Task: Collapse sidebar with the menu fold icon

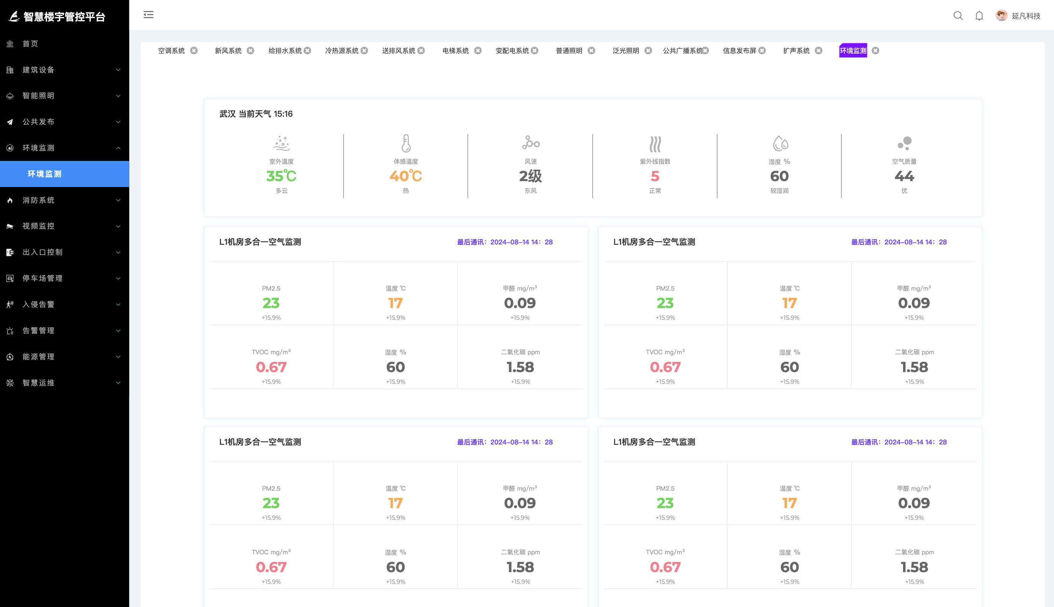Action: click(149, 15)
